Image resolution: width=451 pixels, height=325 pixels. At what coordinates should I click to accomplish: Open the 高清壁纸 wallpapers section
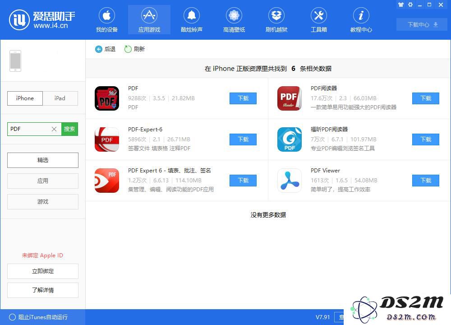[x=234, y=20]
